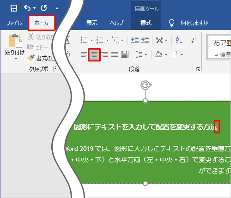
Task: Open the Undo history dropdown arrow
Action: (34, 8)
